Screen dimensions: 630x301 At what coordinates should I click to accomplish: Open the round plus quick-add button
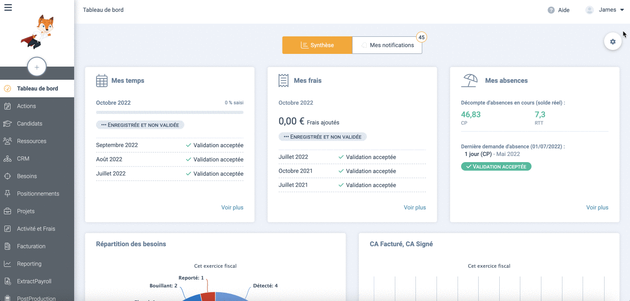(37, 67)
